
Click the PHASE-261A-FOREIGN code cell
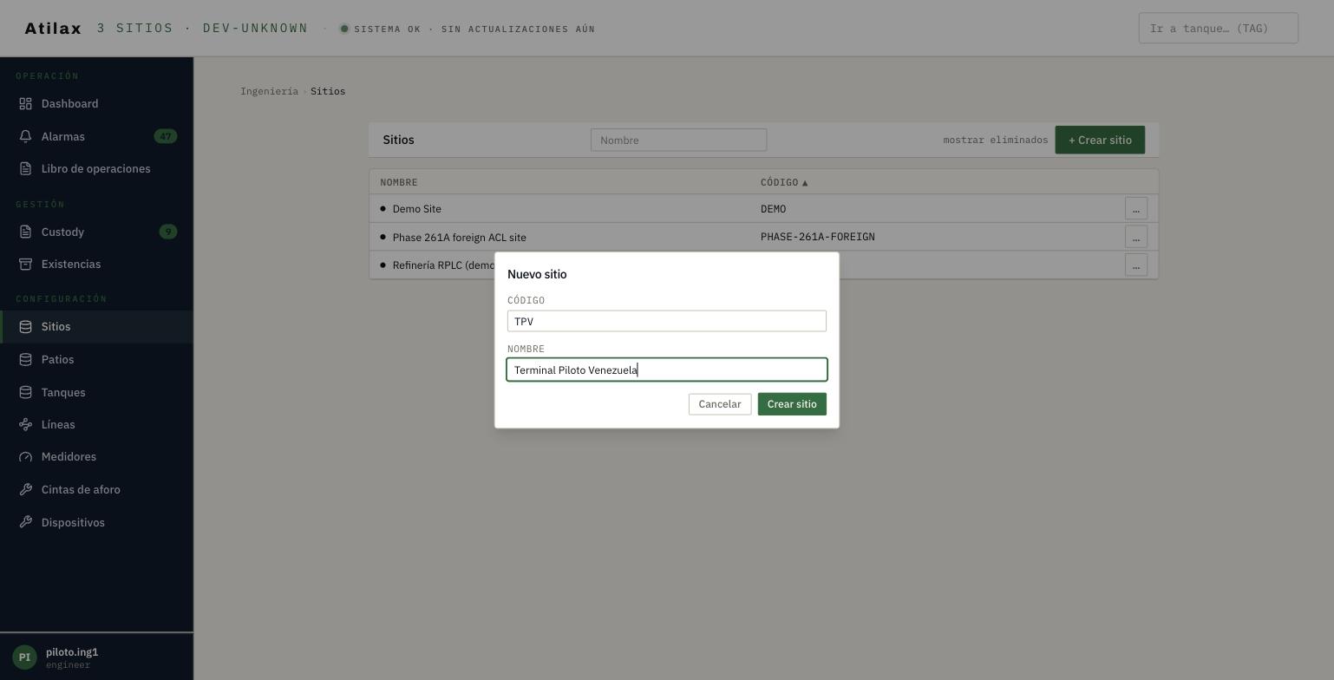pos(818,237)
